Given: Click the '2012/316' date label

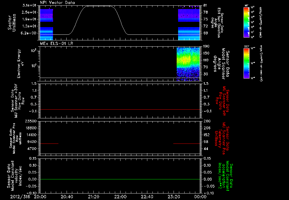Looking at the screenshot, I should 20,197.
